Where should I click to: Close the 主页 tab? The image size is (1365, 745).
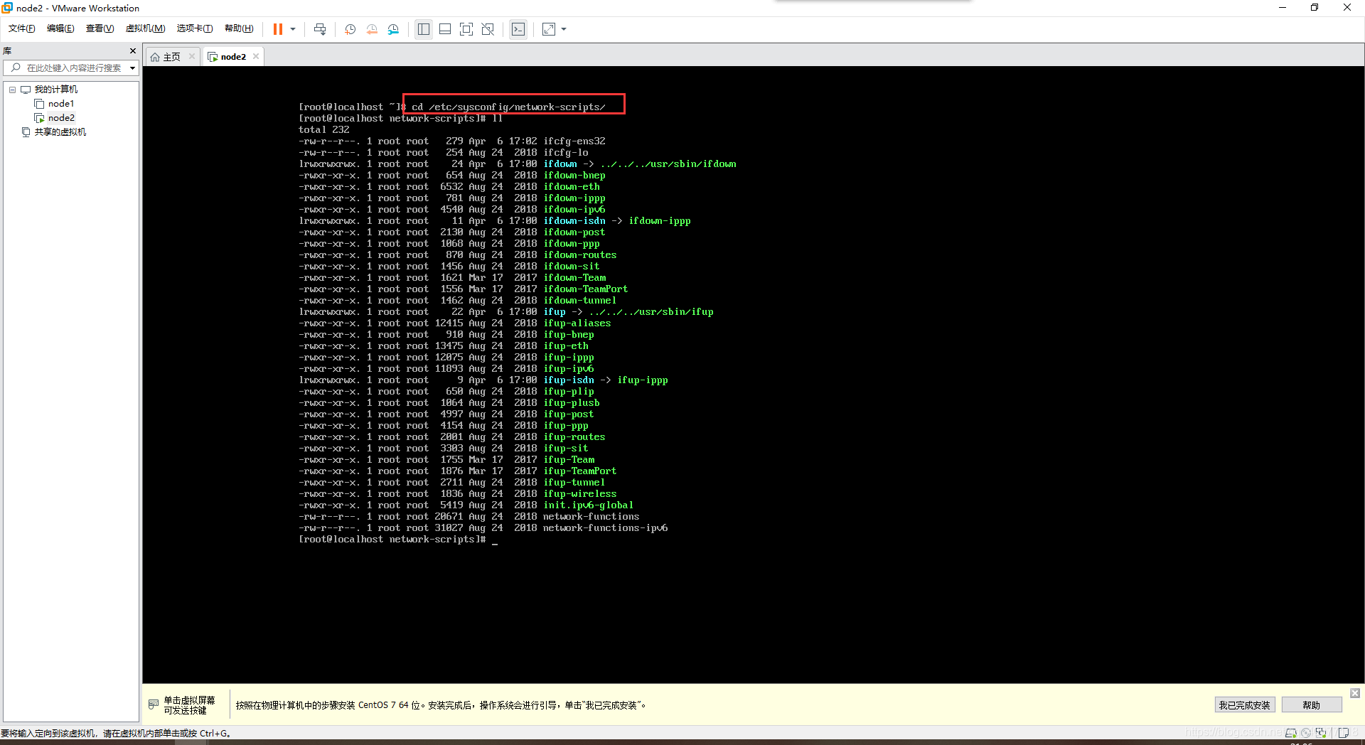tap(192, 57)
